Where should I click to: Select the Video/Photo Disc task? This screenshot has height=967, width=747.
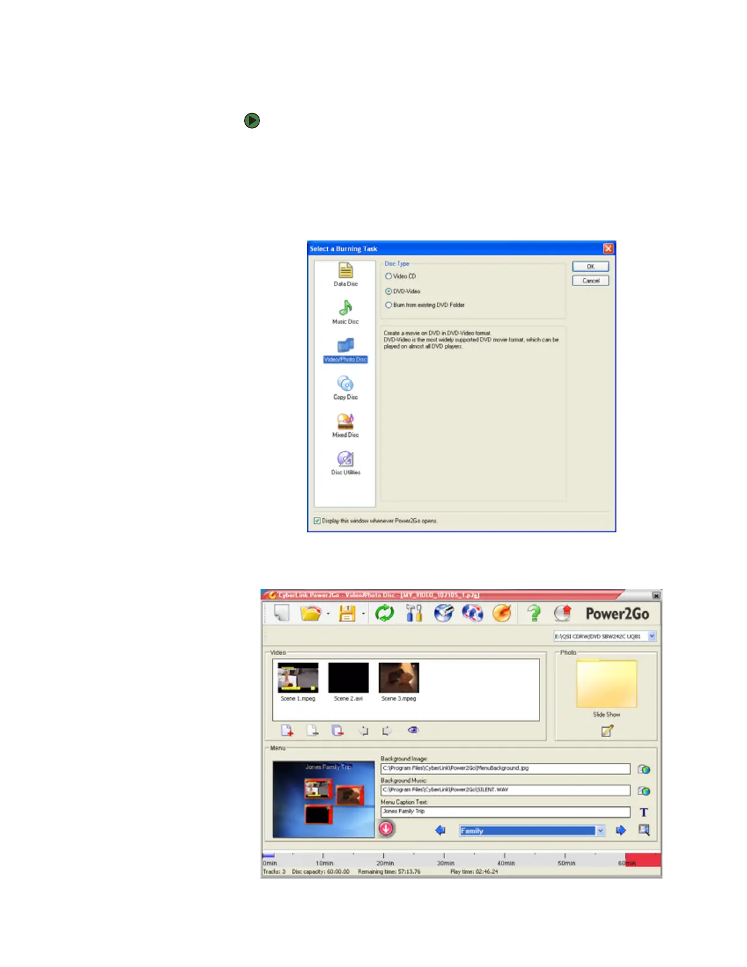(x=345, y=350)
